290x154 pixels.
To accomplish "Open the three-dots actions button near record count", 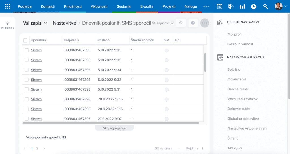I will (x=204, y=23).
